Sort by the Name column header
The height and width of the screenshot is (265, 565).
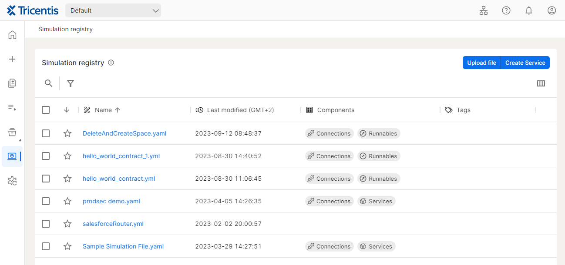coord(103,110)
